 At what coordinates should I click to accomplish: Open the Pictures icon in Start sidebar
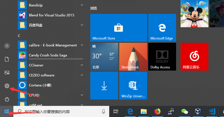(7, 73)
